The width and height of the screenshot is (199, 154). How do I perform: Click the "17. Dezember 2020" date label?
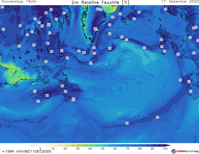[x=180, y=2]
